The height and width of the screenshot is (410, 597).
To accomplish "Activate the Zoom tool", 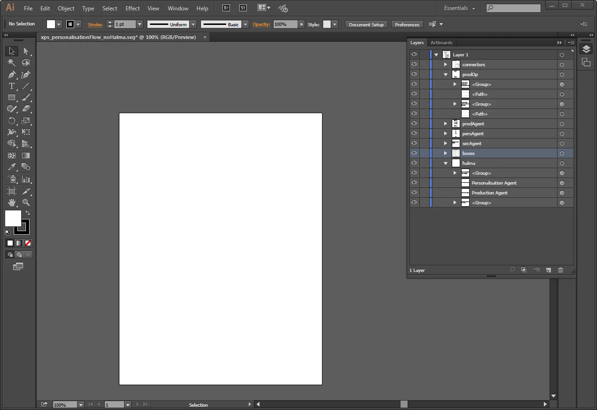I will coord(26,202).
